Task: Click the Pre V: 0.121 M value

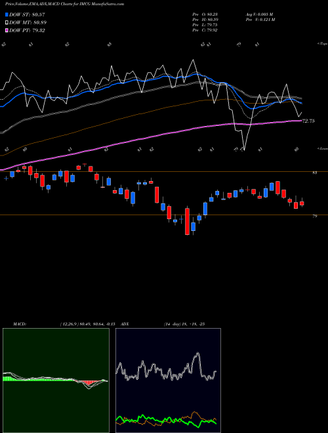Action: [260, 20]
